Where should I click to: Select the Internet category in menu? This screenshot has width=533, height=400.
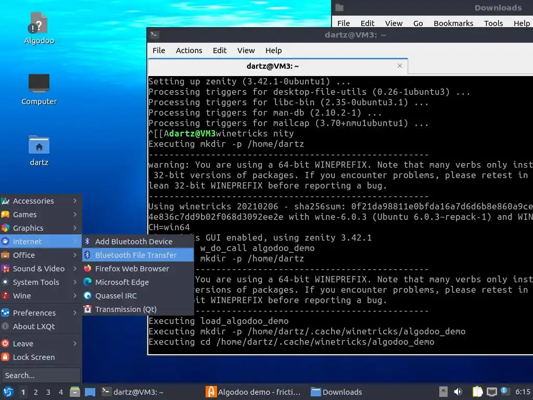coord(41,242)
